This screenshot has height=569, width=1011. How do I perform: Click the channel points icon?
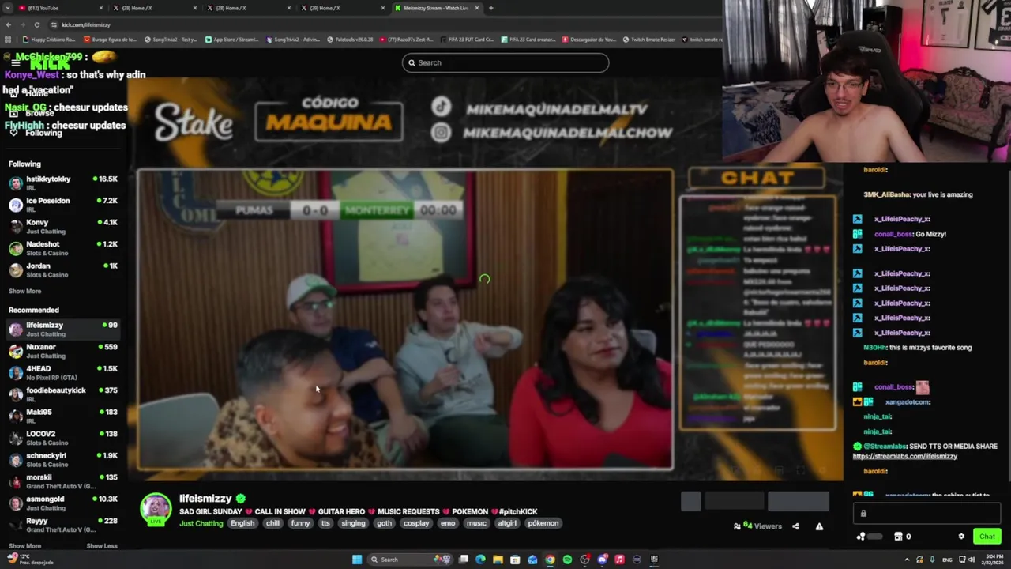861,537
